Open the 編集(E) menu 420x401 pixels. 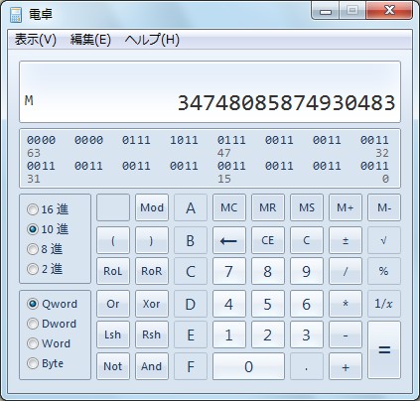click(x=90, y=40)
